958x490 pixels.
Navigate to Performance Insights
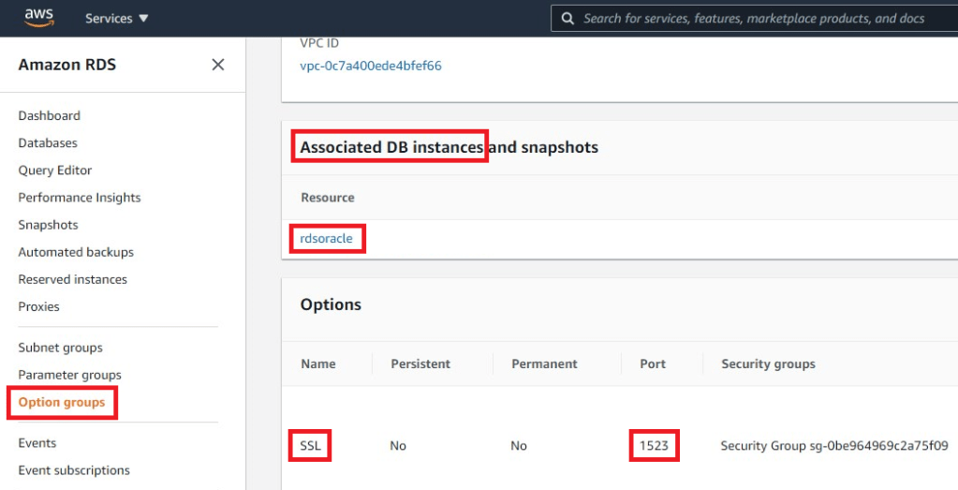pyautogui.click(x=80, y=198)
